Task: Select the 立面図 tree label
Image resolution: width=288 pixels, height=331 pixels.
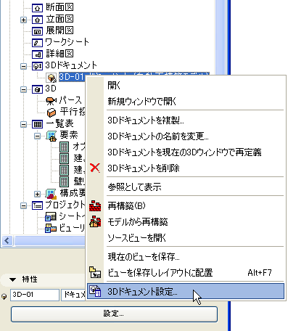Action: (60, 19)
